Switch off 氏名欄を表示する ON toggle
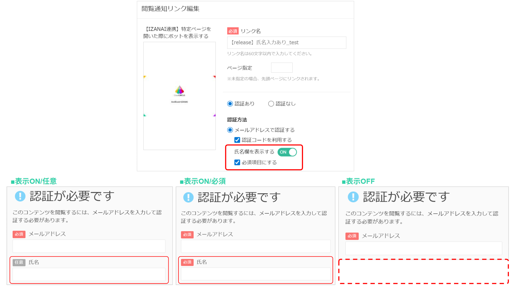This screenshot has height=287, width=512. pyautogui.click(x=287, y=152)
